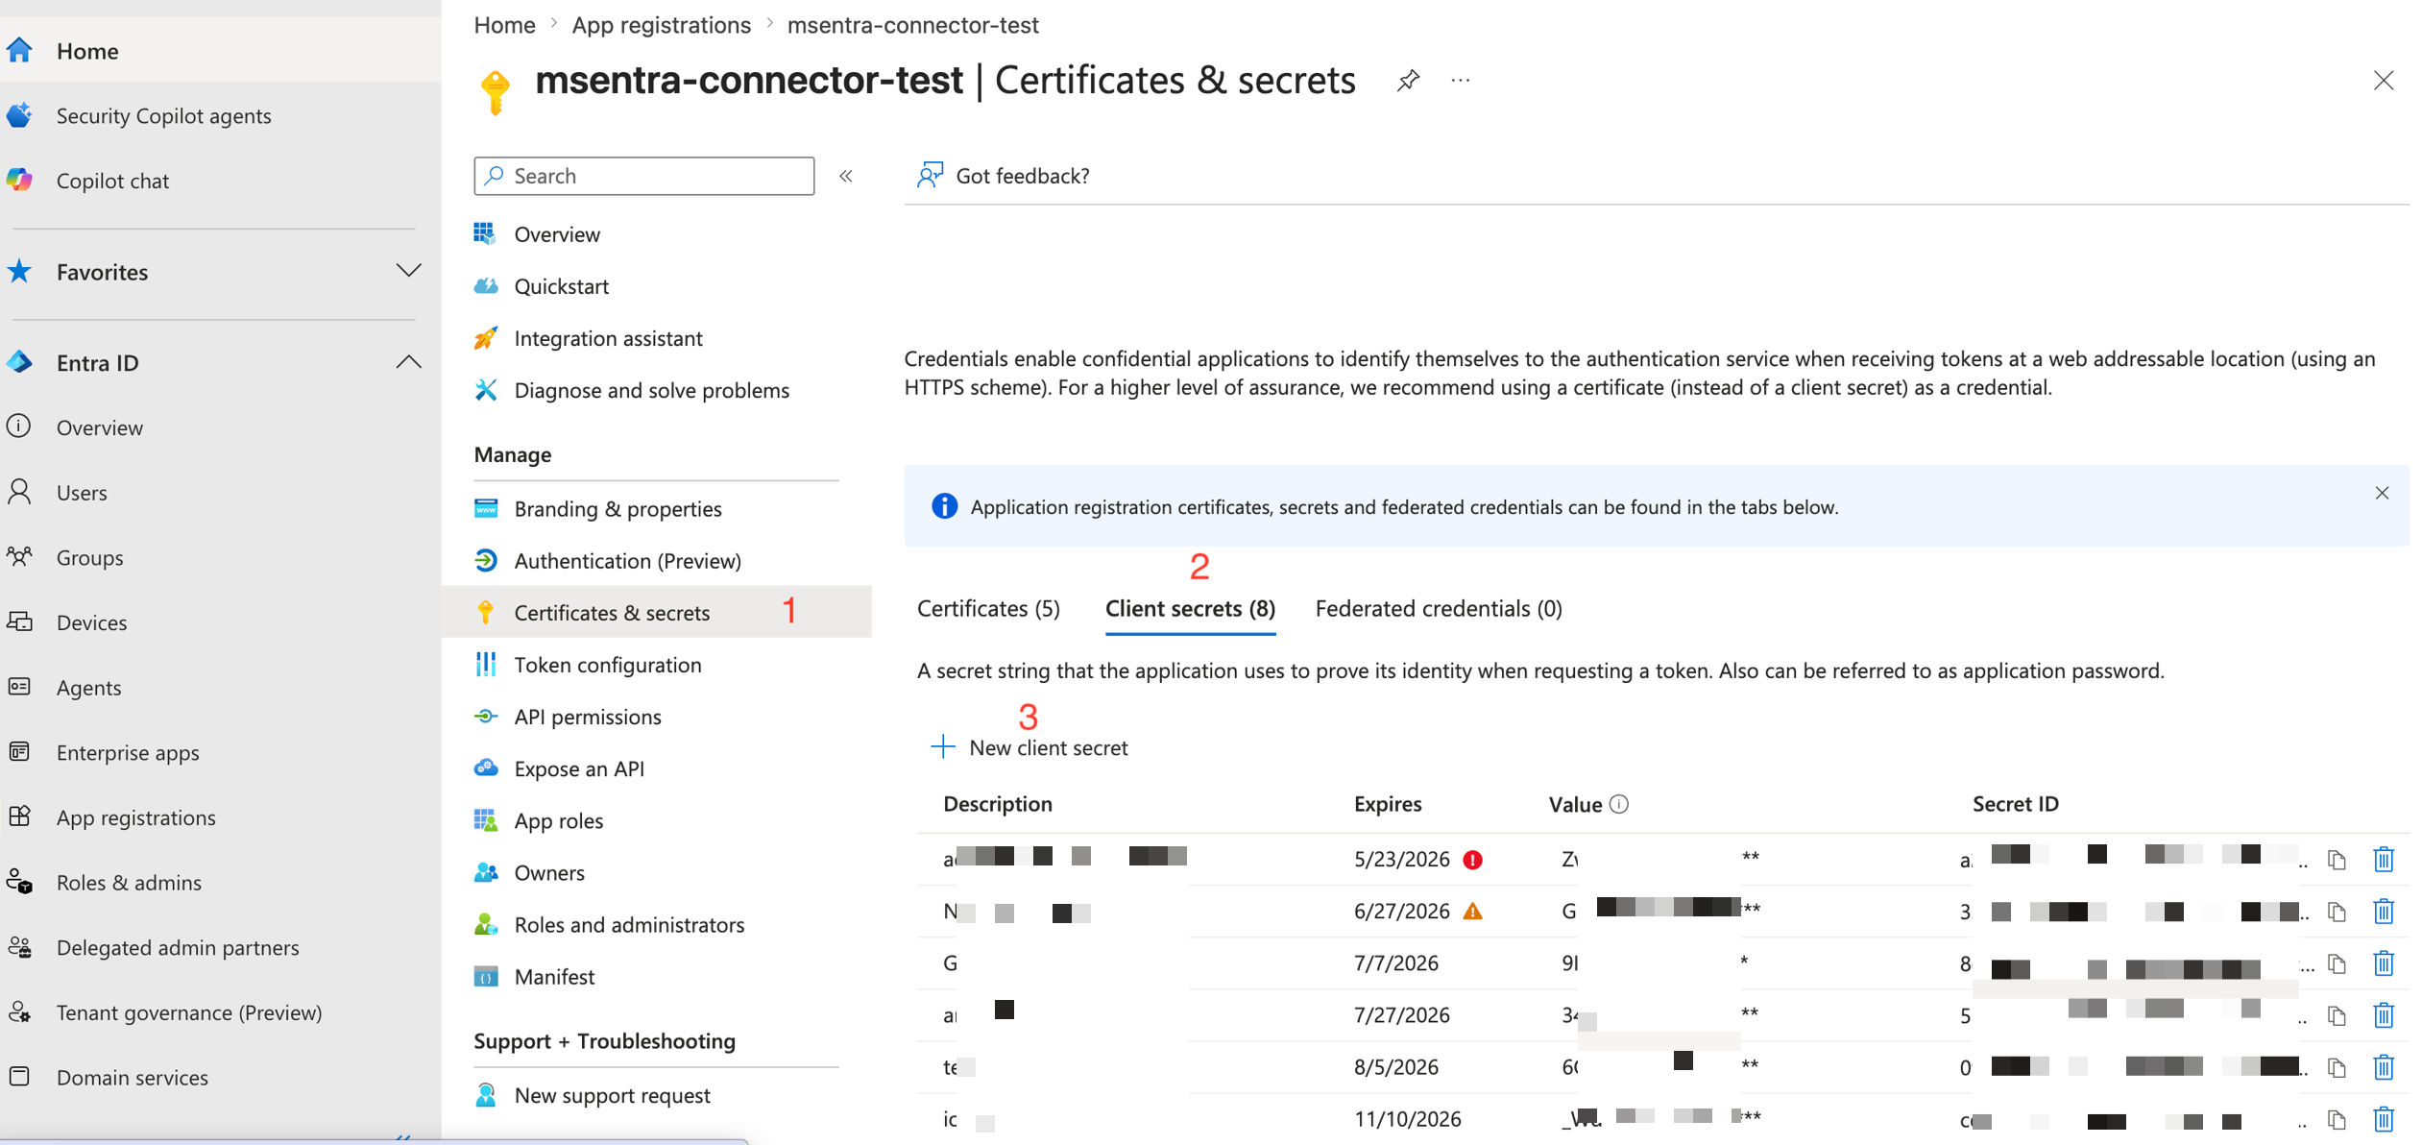
Task: Click the Token configuration bars icon
Action: tap(486, 665)
